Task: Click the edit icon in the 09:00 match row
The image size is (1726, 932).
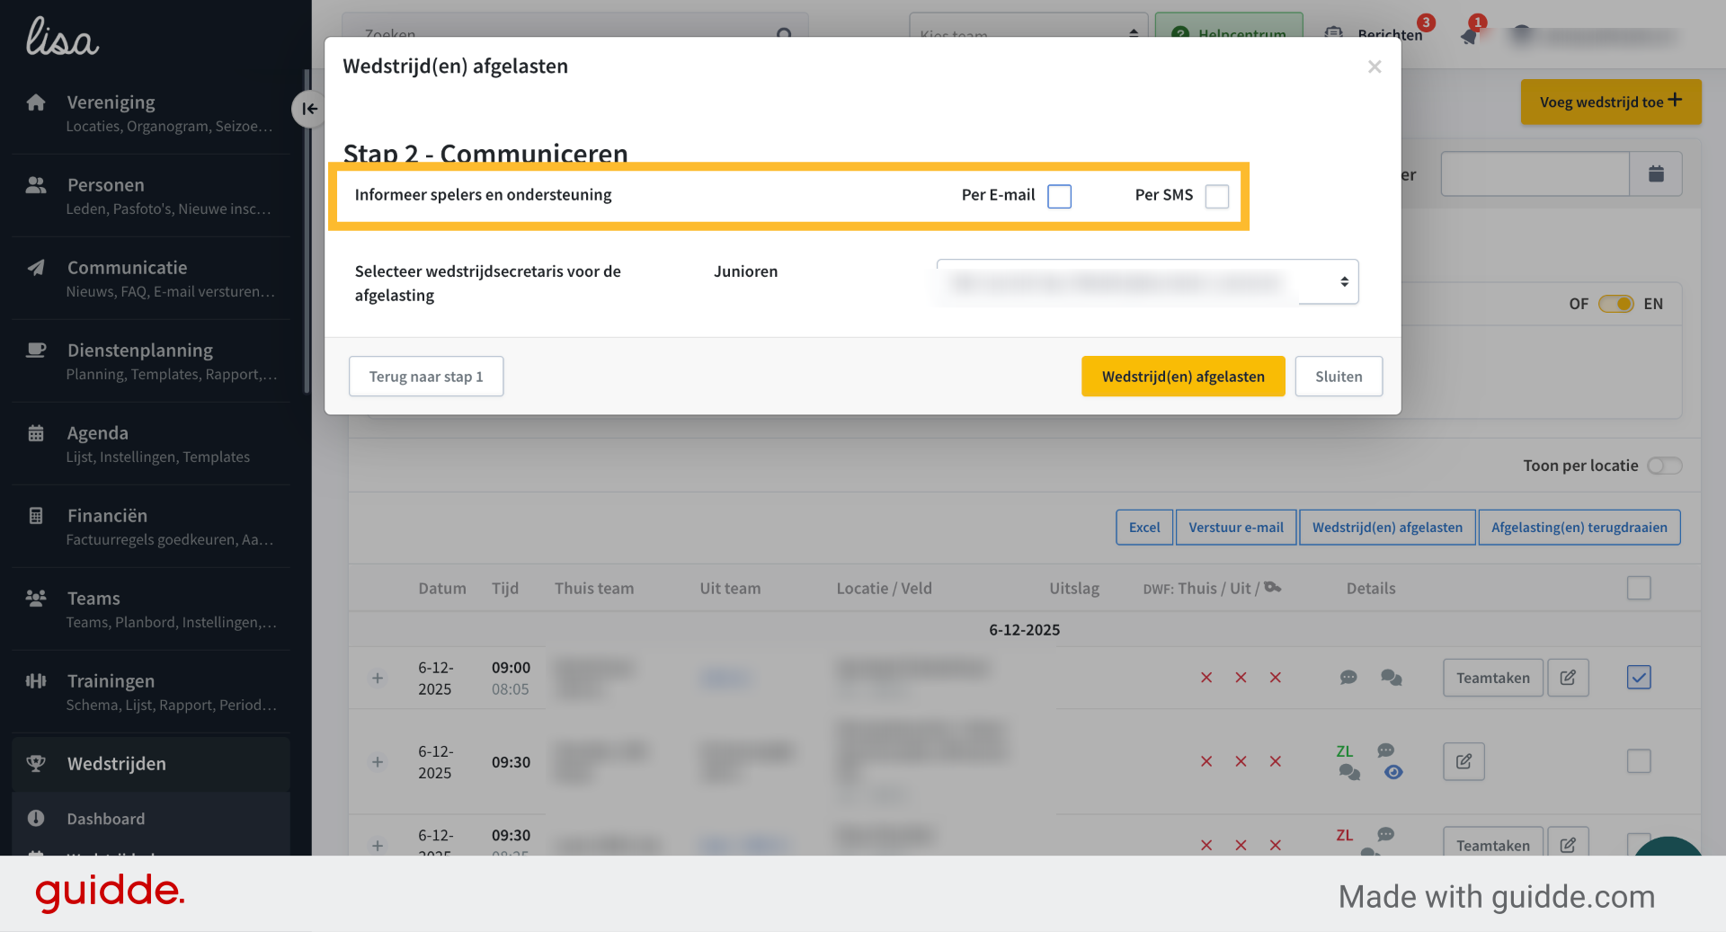Action: point(1568,678)
